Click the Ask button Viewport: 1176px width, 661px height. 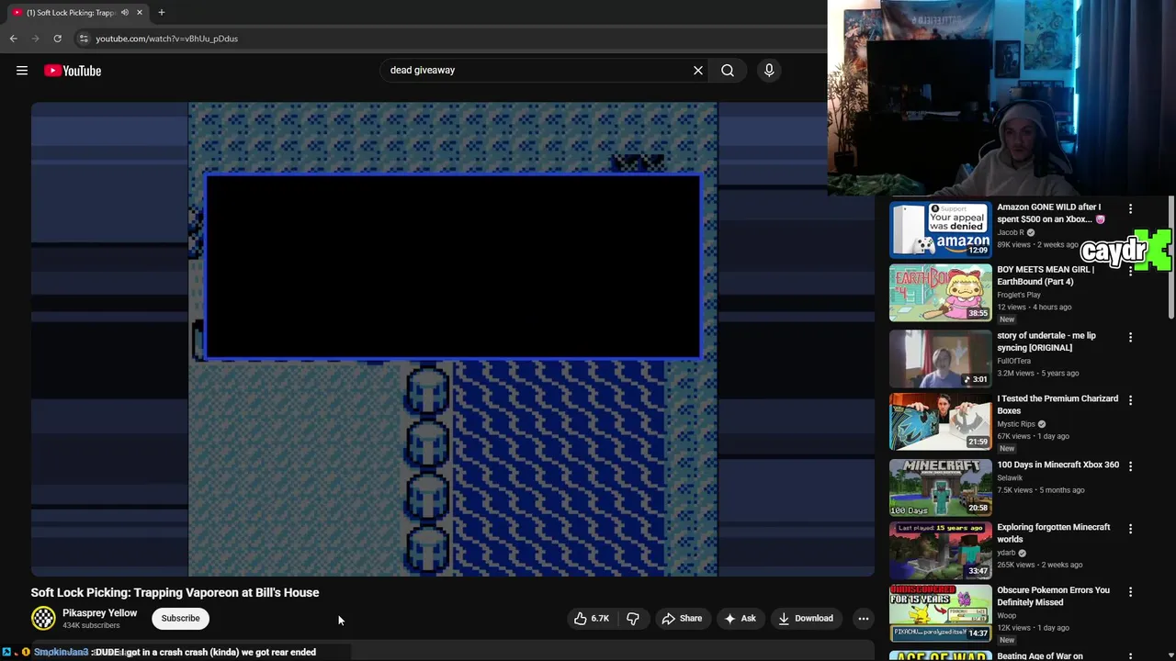pyautogui.click(x=740, y=619)
